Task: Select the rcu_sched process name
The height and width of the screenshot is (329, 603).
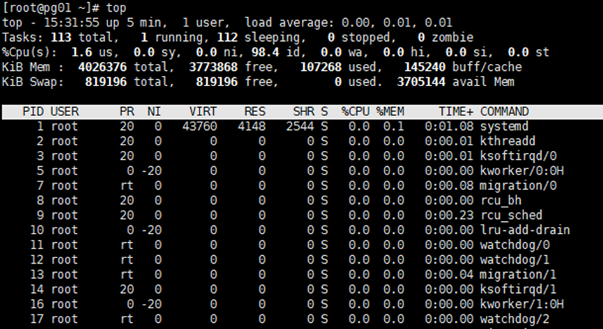Action: 511,216
